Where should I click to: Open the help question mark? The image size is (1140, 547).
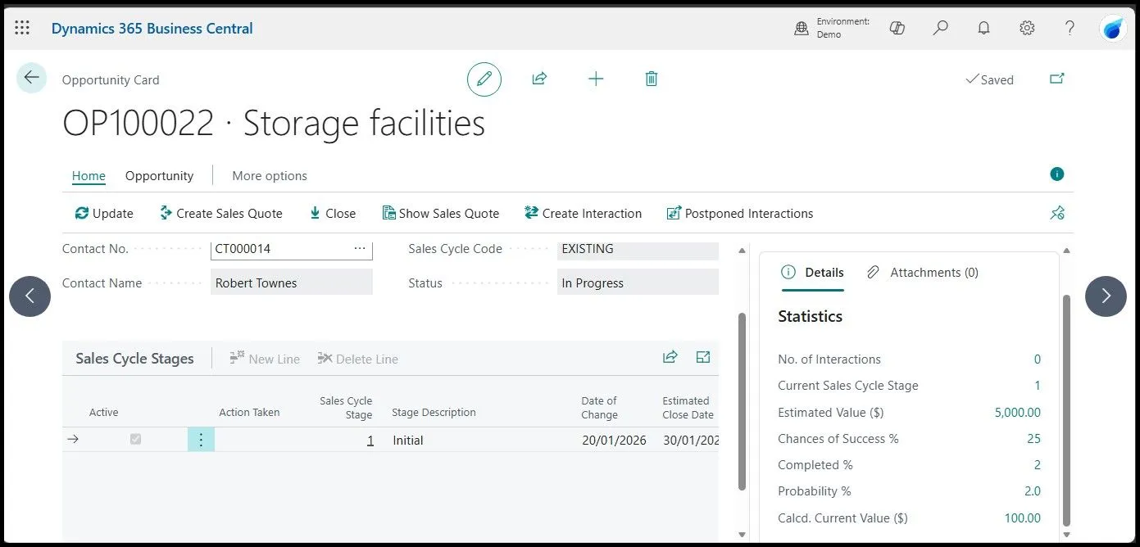click(x=1070, y=28)
